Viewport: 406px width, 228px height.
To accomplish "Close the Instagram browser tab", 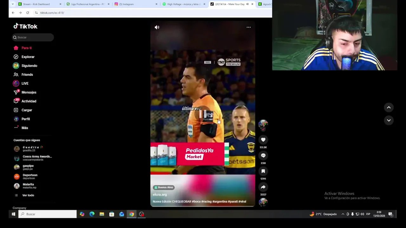I will coord(156,4).
